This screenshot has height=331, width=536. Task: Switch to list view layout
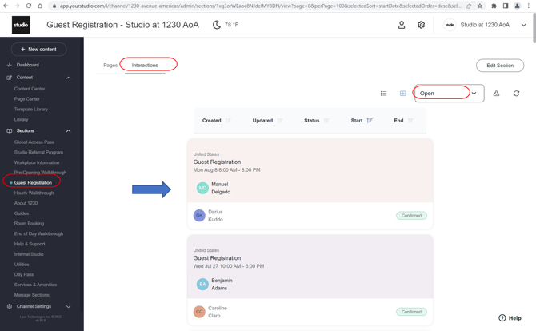point(383,94)
